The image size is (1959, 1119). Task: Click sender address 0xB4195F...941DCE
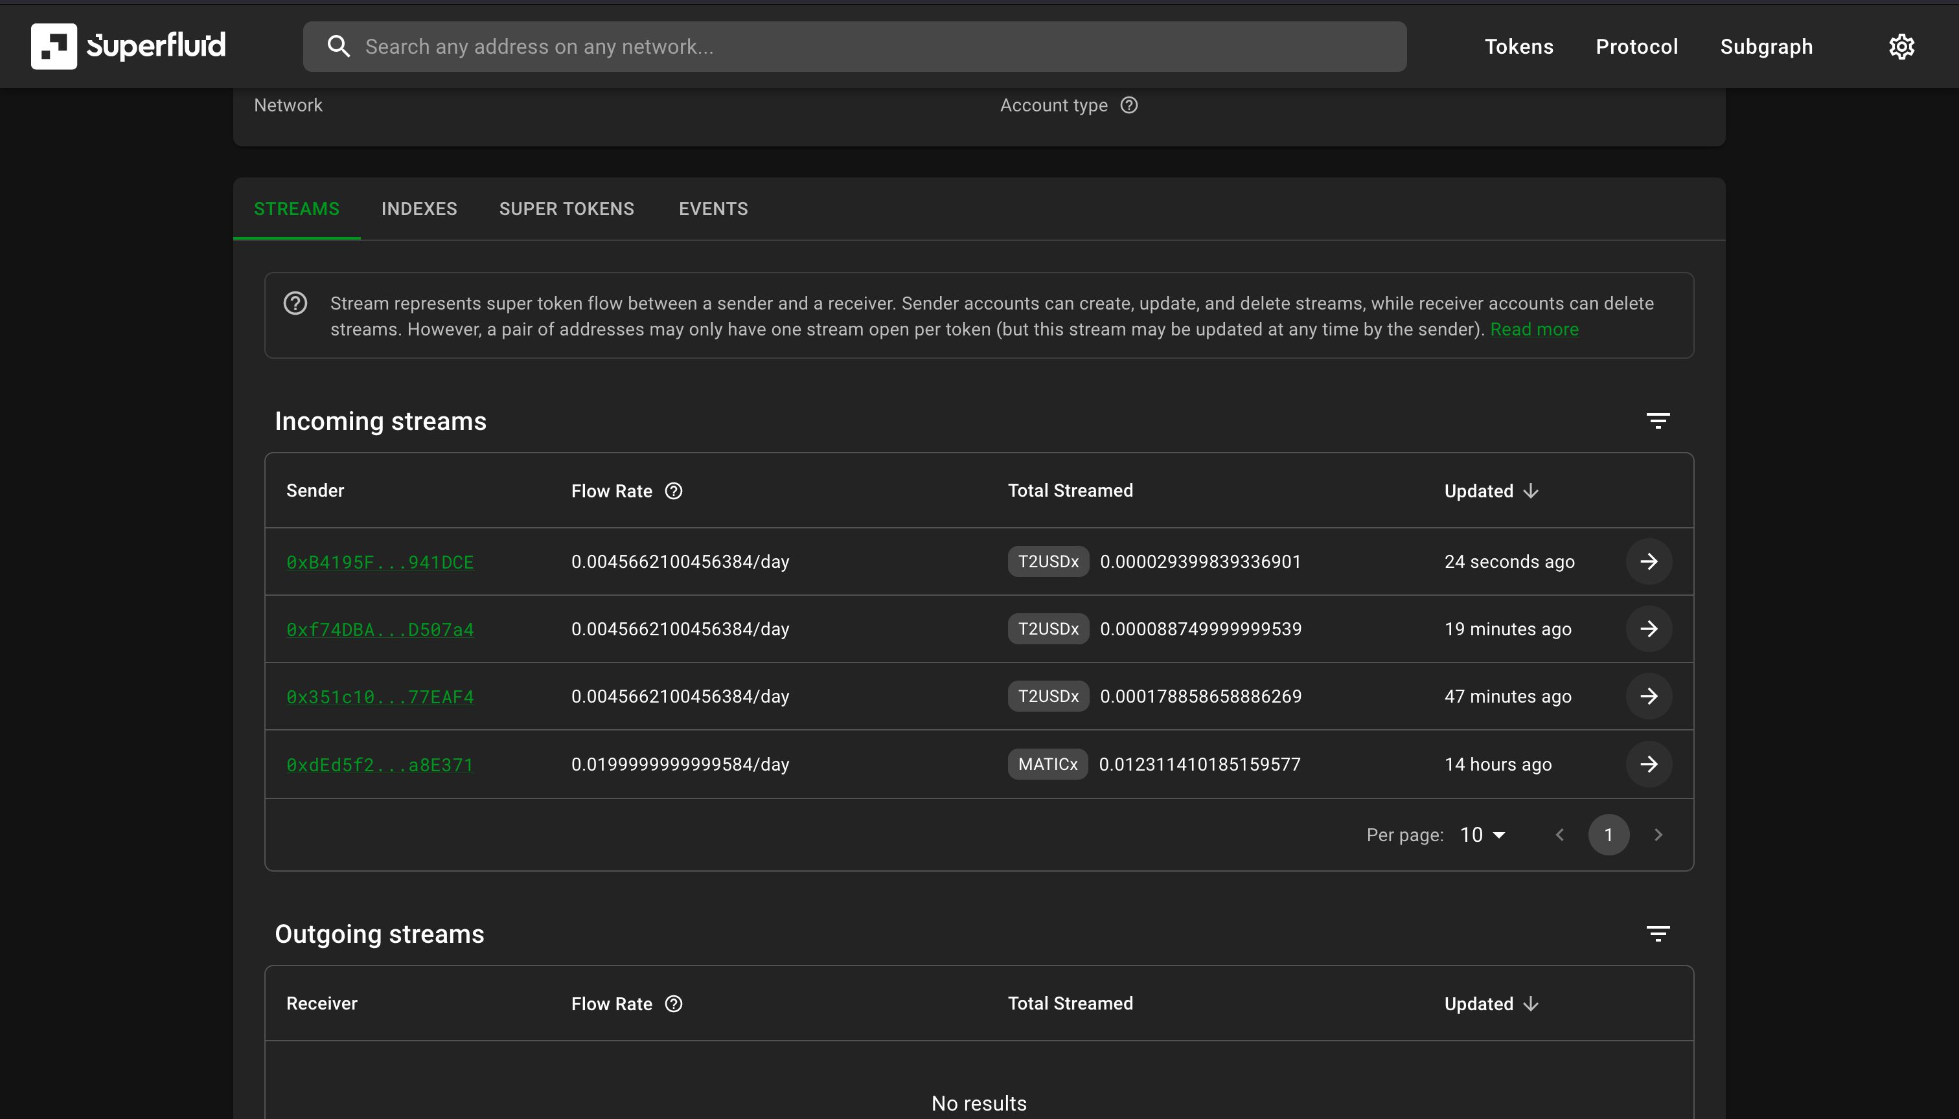380,563
